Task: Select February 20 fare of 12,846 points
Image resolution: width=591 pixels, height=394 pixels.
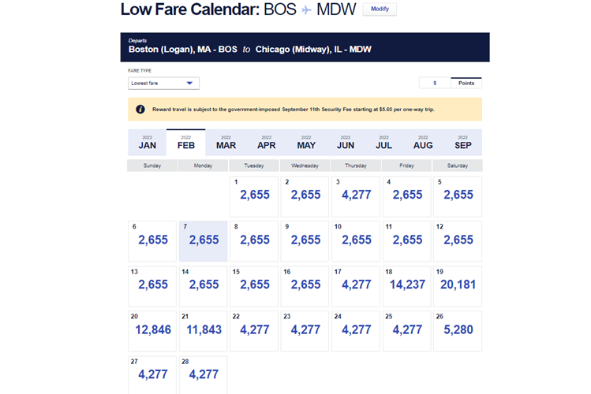Action: point(153,330)
